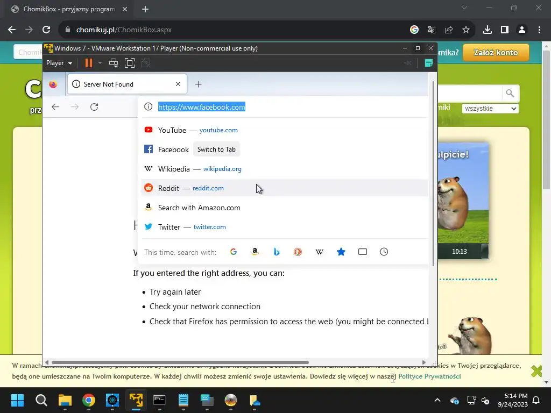Search open tabs via tab icon in one-off row
Screen dimensions: 551x413
[x=363, y=252]
